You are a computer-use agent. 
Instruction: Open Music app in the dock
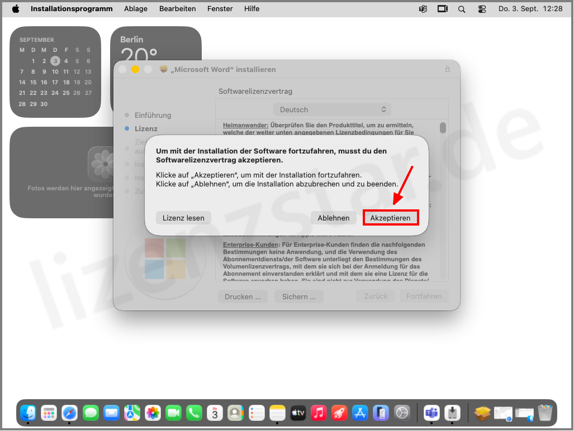pos(319,413)
